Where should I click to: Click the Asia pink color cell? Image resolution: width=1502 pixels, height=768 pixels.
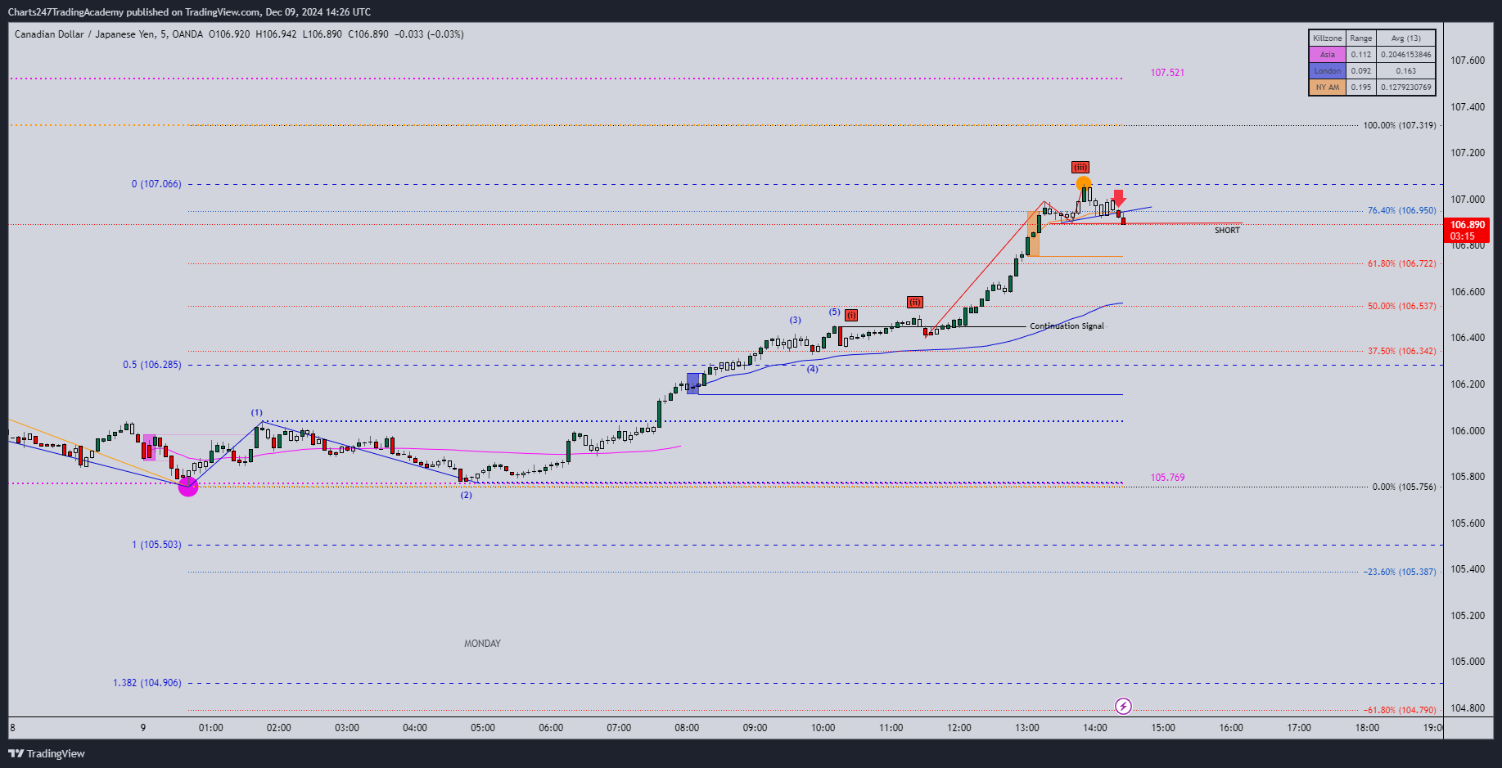coord(1328,55)
